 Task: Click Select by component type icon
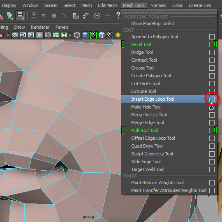coord(21,16)
